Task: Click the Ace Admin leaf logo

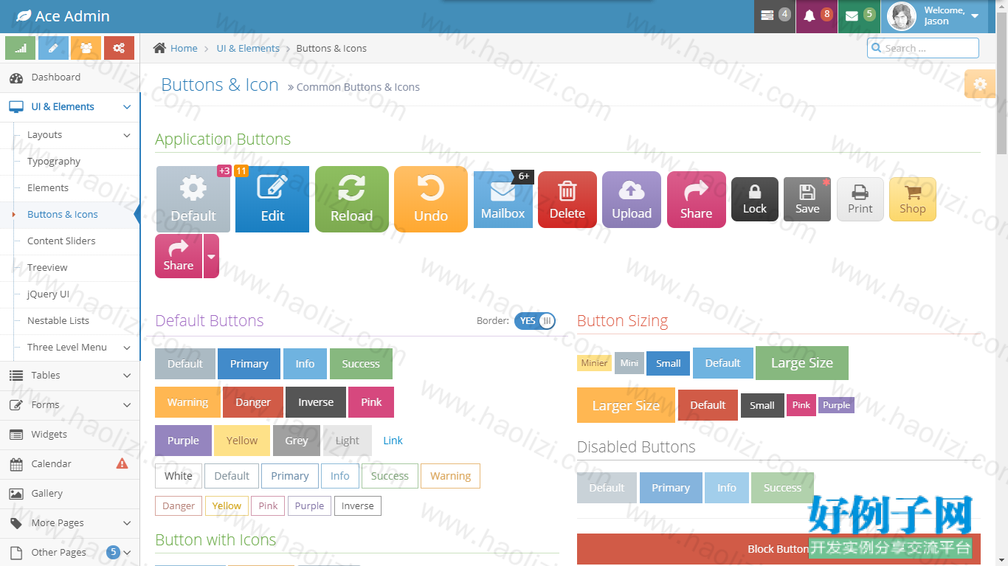Action: [24, 16]
